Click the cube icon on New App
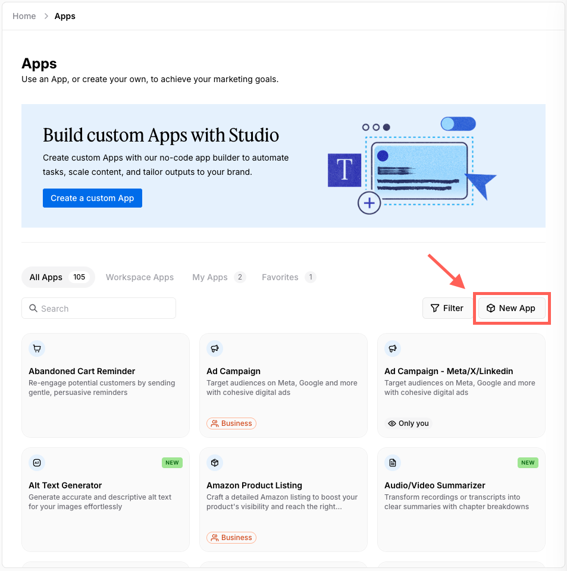Image resolution: width=567 pixels, height=571 pixels. pos(491,308)
